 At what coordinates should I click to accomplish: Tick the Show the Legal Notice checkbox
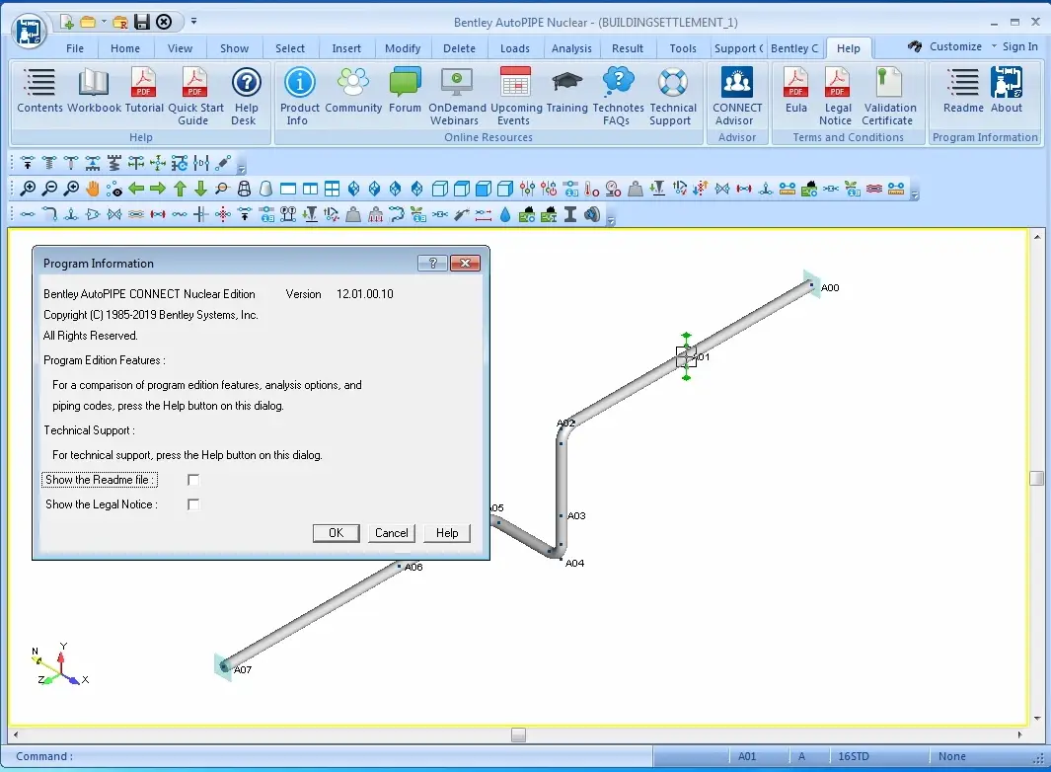click(x=193, y=504)
